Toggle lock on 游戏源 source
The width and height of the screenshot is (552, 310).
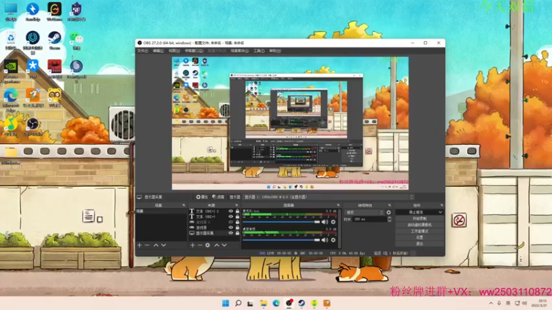click(237, 227)
